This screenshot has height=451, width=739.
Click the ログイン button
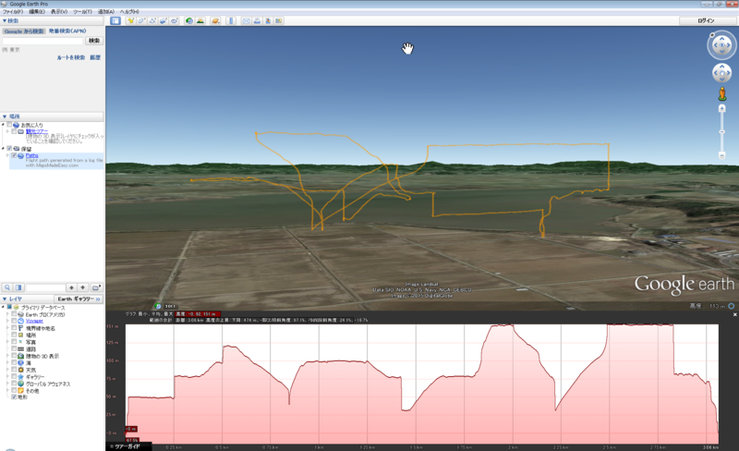(706, 20)
